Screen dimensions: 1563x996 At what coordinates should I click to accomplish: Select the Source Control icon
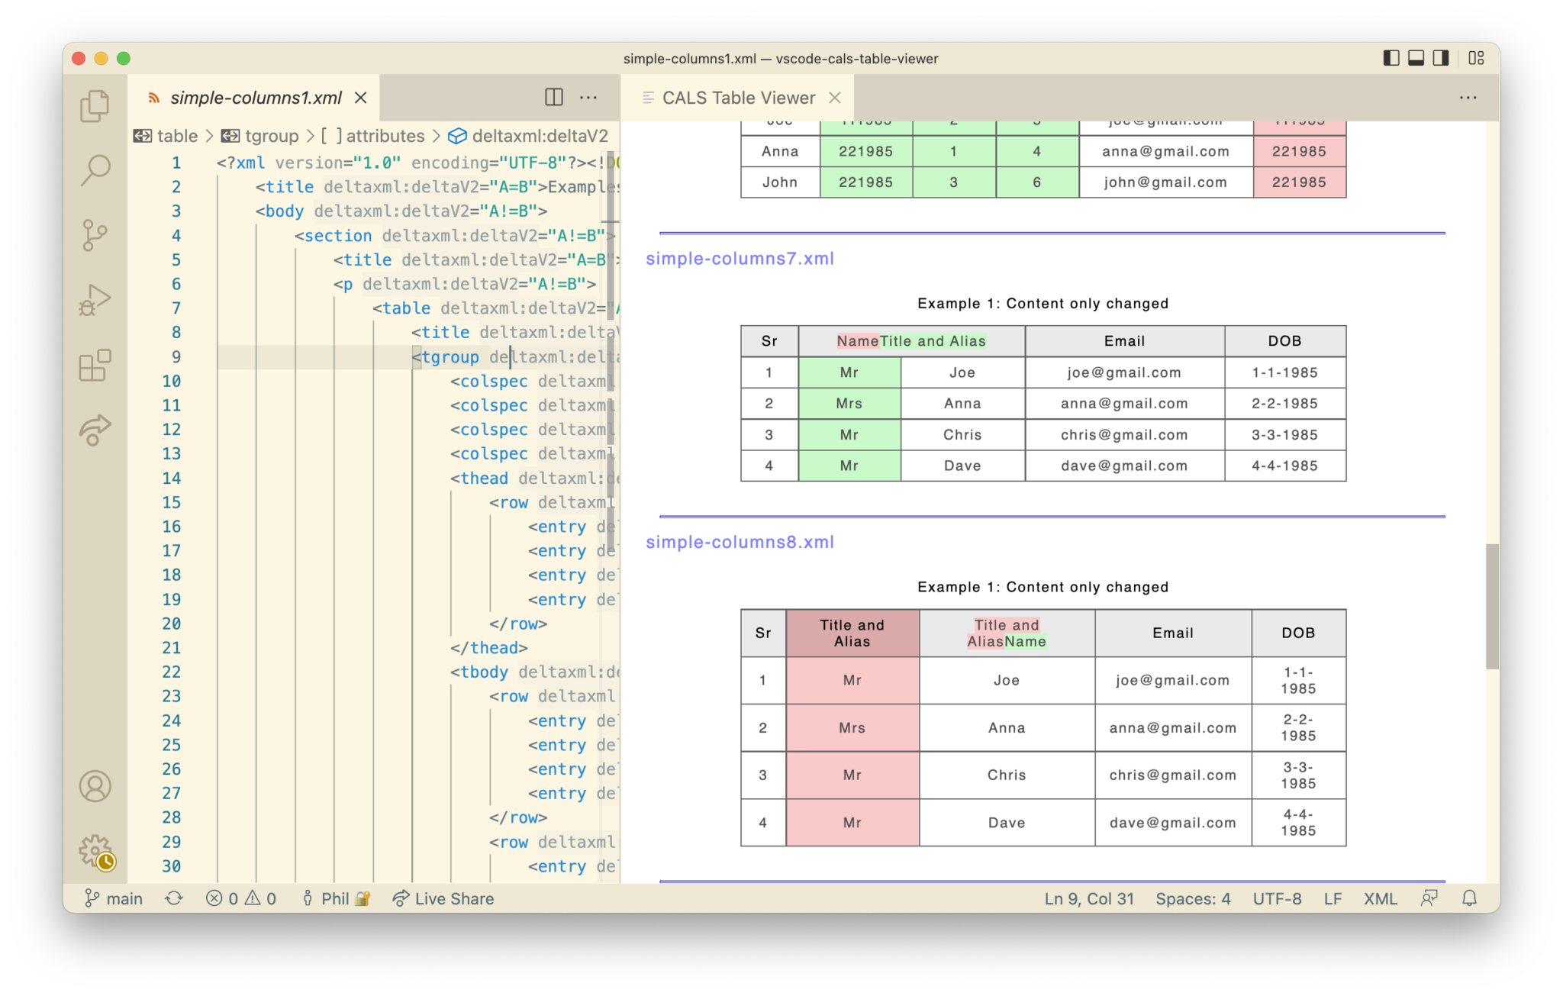(x=95, y=235)
